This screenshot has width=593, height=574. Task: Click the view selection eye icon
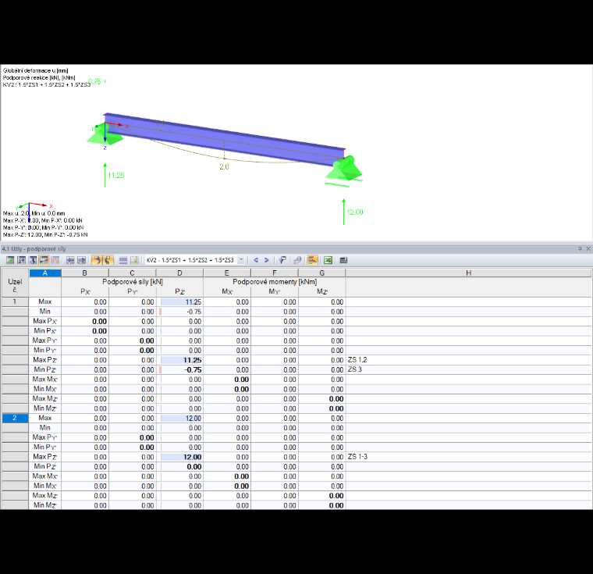pos(297,260)
